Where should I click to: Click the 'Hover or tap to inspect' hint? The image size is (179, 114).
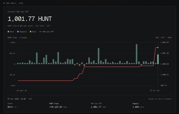coord(160,99)
